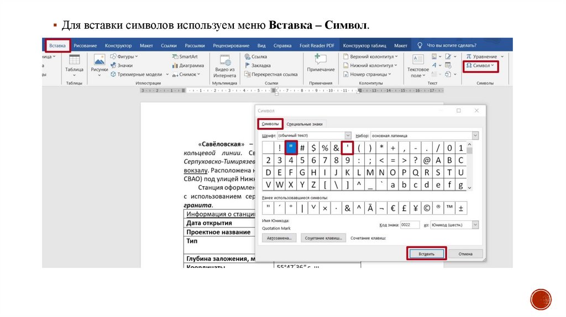Open the Рецензирование ribbon tab
Screen dimensions: 566x317
pos(231,45)
